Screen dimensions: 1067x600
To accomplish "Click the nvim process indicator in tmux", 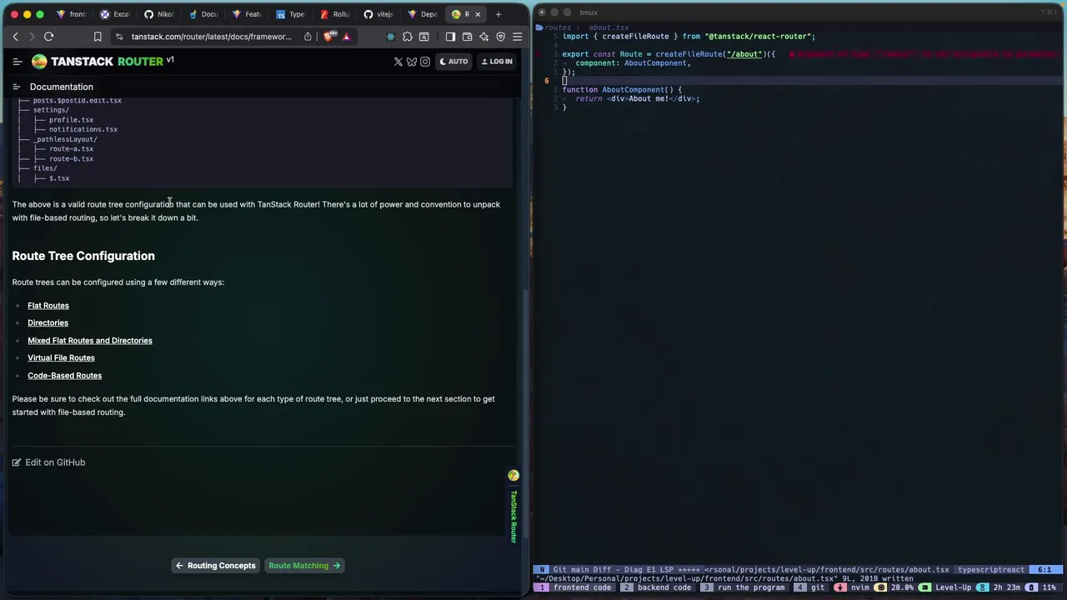I will [853, 587].
